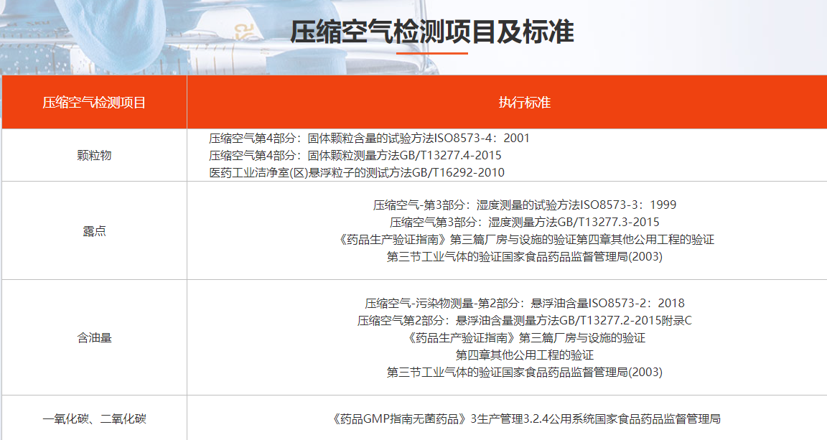Select the 压缩空气检测项目 column header
The height and width of the screenshot is (440, 827).
[x=94, y=103]
